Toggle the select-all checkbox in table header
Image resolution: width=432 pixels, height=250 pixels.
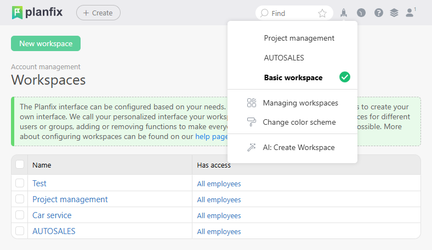(20, 164)
